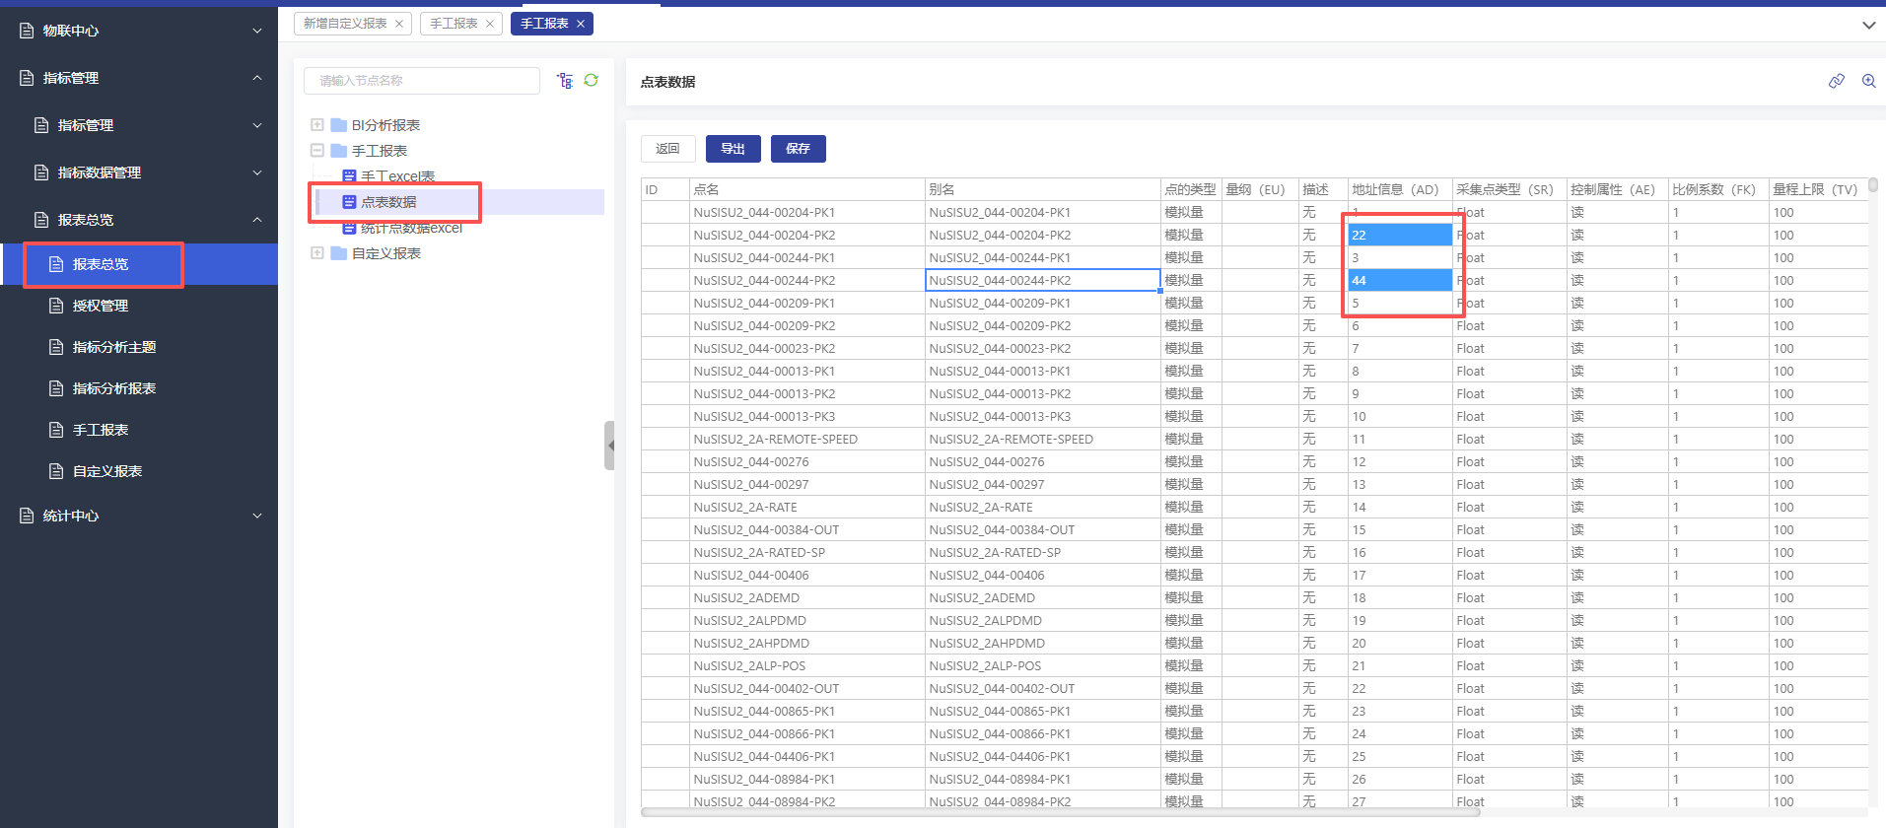Collapse the side panel with splitter handle
The image size is (1886, 828).
tap(609, 446)
